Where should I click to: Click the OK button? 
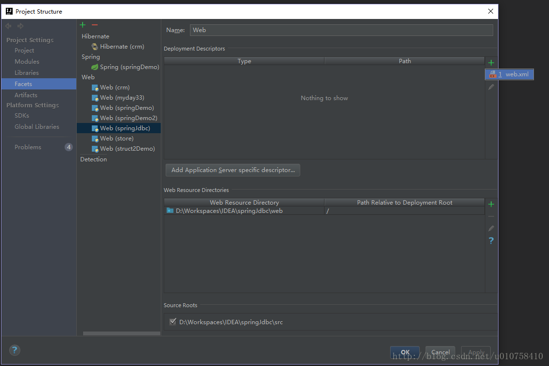(405, 352)
